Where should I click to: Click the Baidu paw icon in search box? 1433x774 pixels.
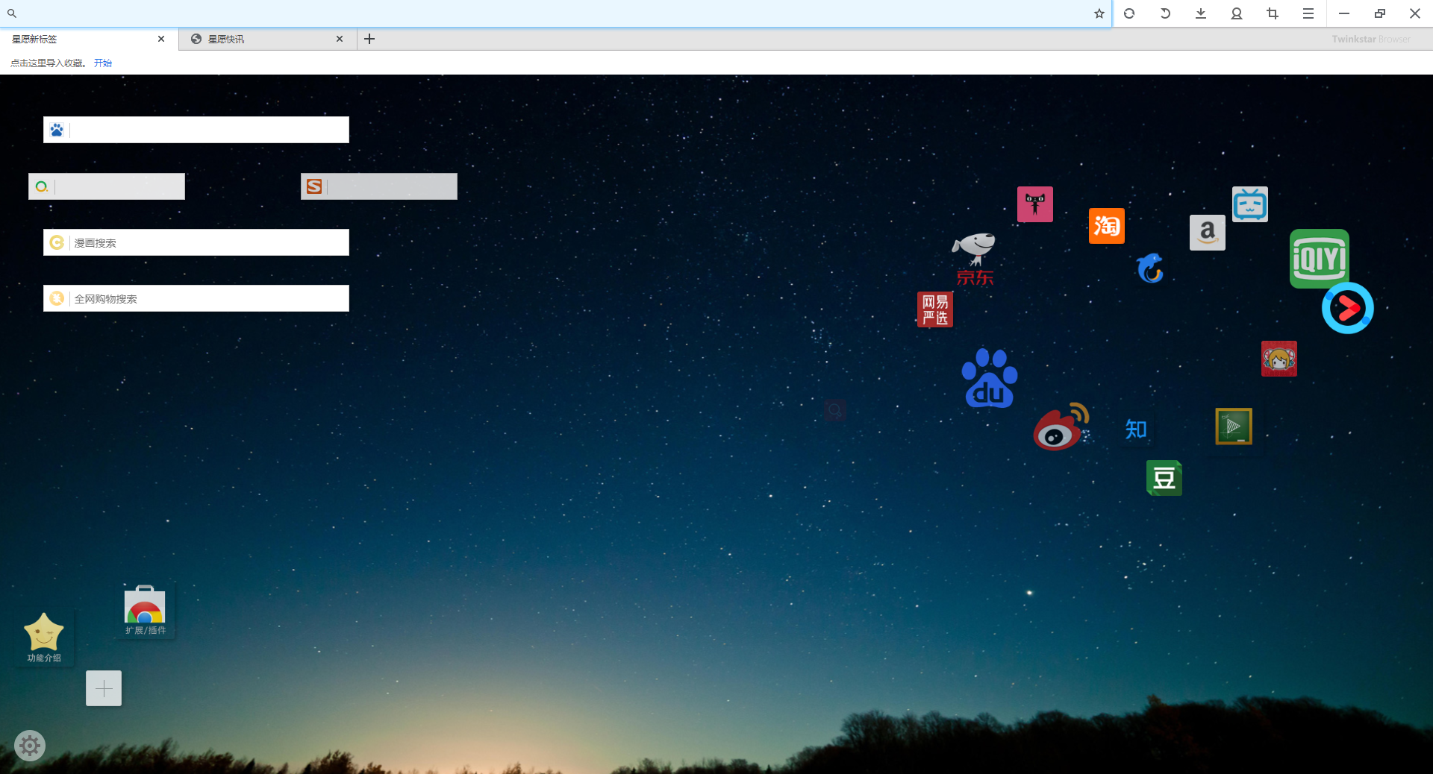[x=57, y=130]
